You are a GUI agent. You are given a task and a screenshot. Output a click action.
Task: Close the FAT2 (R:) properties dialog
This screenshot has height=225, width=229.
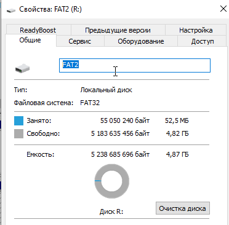click(223, 9)
